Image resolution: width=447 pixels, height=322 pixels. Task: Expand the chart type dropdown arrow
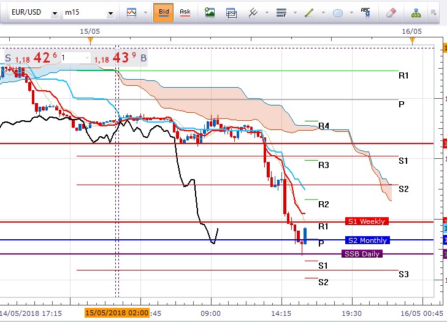(x=146, y=12)
